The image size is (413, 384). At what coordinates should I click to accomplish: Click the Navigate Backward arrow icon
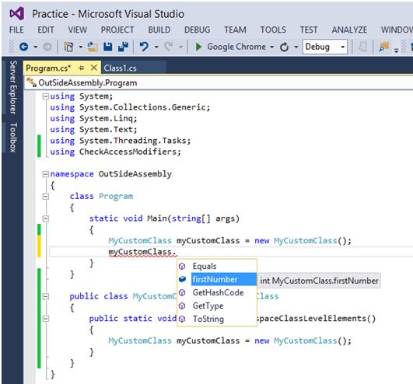pos(23,47)
